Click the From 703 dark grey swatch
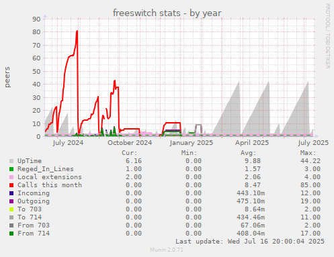Image resolution: width=334 pixels, height=257 pixels. pos(11,225)
